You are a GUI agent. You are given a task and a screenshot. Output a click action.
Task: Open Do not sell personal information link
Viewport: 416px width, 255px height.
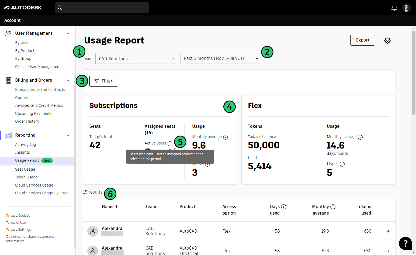(31, 239)
